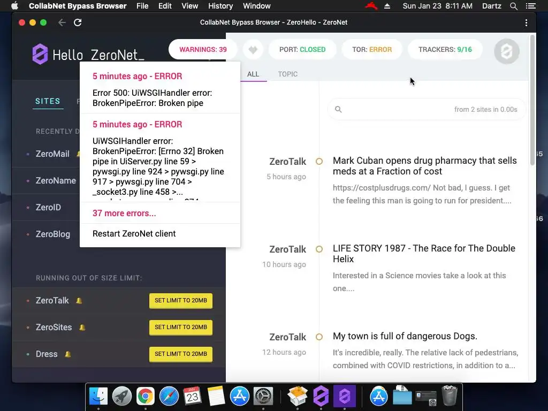Open the three-dot browser menu
The image size is (548, 411).
(526, 22)
